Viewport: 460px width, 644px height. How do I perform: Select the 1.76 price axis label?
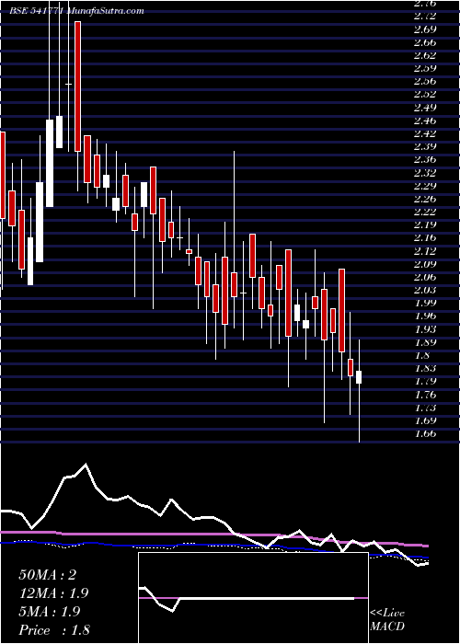[424, 396]
